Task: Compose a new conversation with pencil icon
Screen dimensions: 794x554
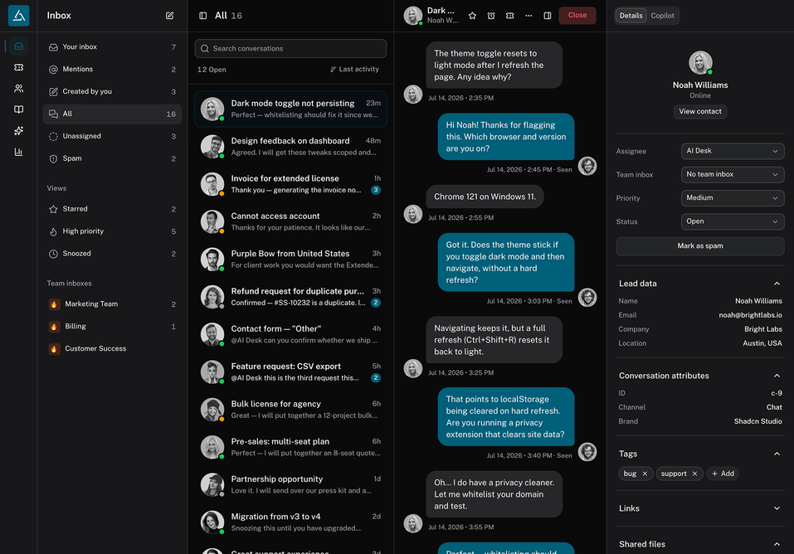Action: point(169,16)
